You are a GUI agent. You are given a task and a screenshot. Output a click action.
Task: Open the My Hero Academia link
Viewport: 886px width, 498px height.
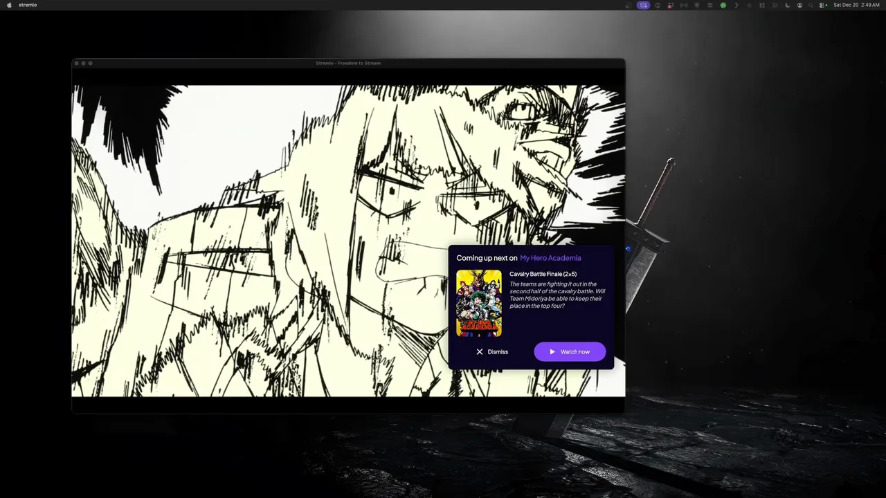pyautogui.click(x=550, y=258)
